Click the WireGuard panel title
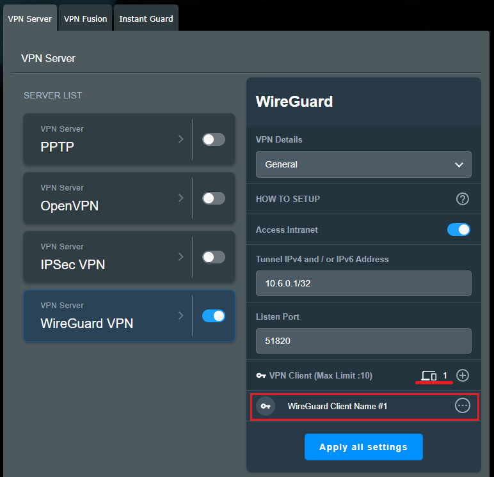The height and width of the screenshot is (477, 494). 294,102
